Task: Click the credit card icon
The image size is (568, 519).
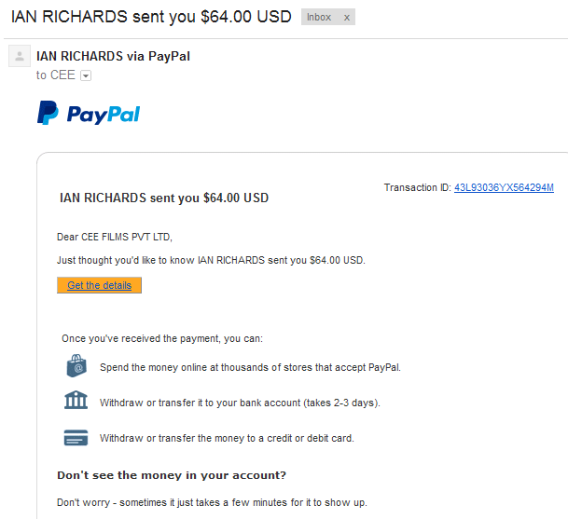Action: pyautogui.click(x=76, y=438)
